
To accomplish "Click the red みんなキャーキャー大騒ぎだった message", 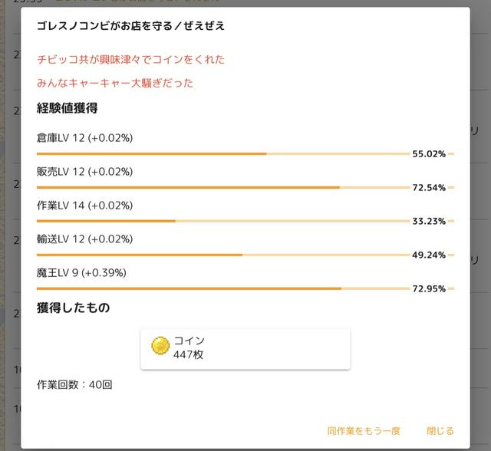I will 115,83.
